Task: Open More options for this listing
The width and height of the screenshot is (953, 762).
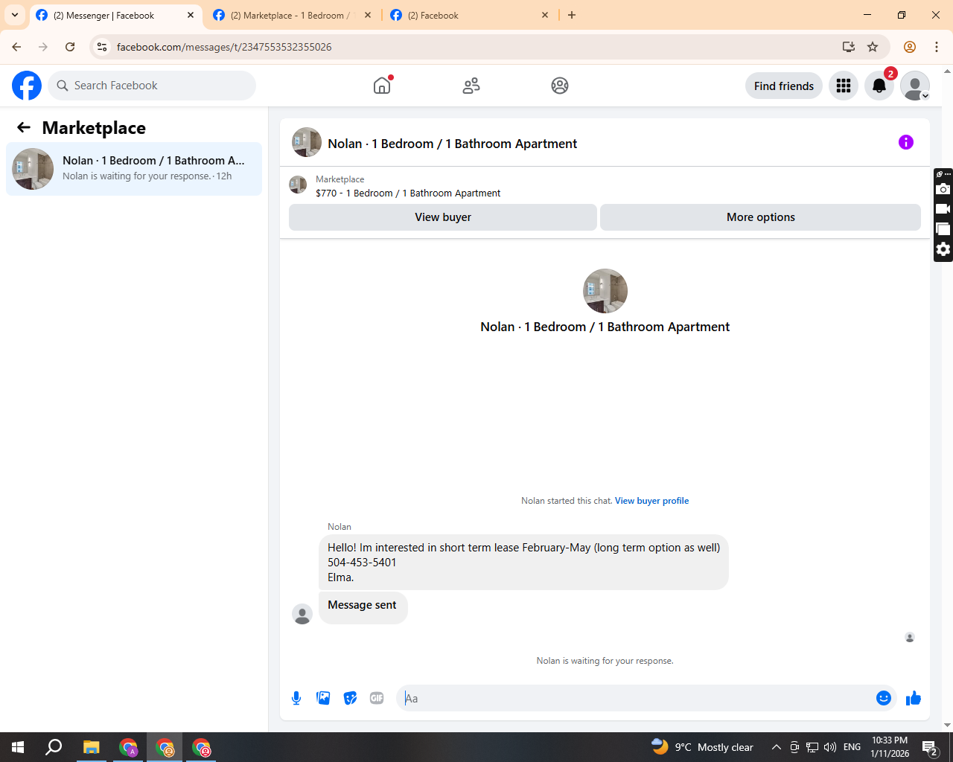Action: pyautogui.click(x=760, y=217)
